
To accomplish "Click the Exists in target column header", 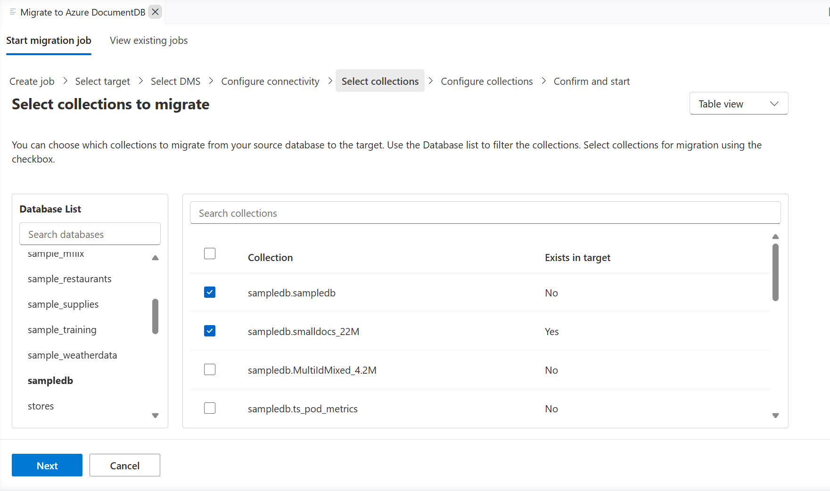I will (x=577, y=258).
